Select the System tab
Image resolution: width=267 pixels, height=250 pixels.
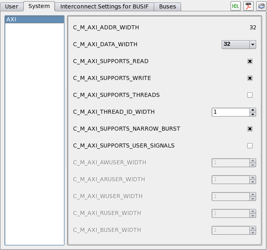(39, 6)
